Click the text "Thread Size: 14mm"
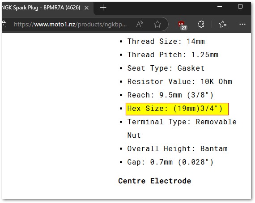The image size is (255, 203). click(166, 41)
